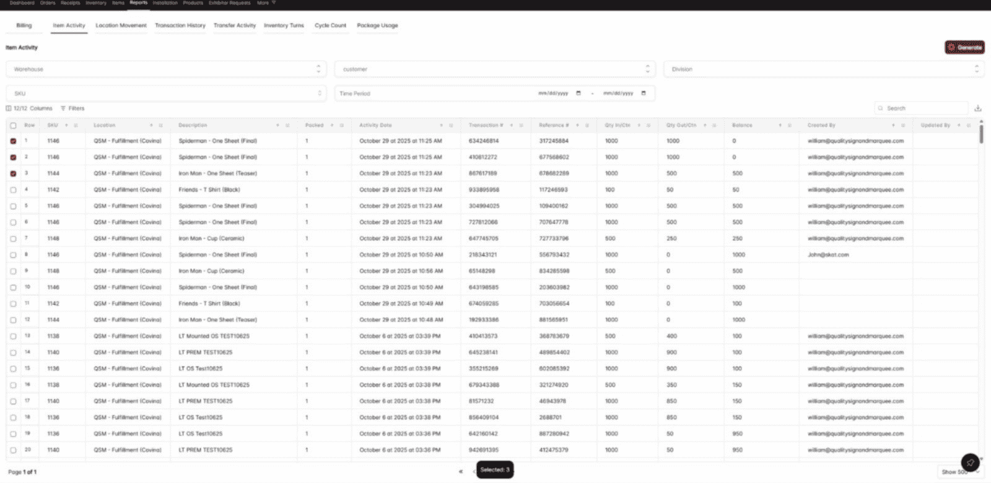Uncheck row 1 checkbox

click(13, 141)
